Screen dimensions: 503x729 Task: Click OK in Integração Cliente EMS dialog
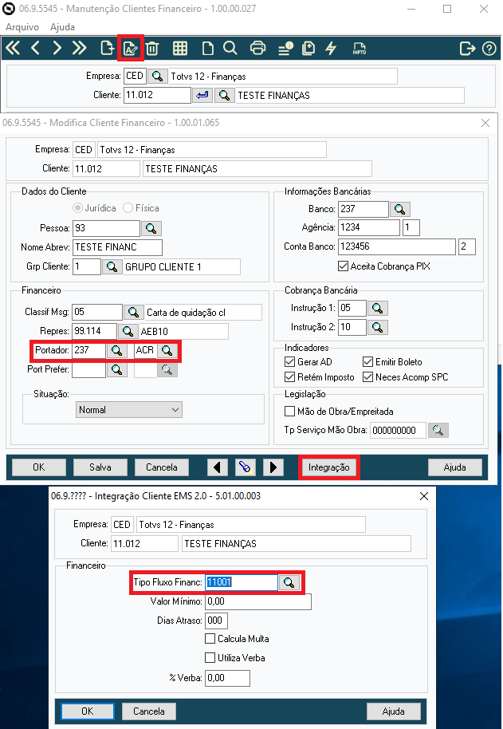point(88,711)
